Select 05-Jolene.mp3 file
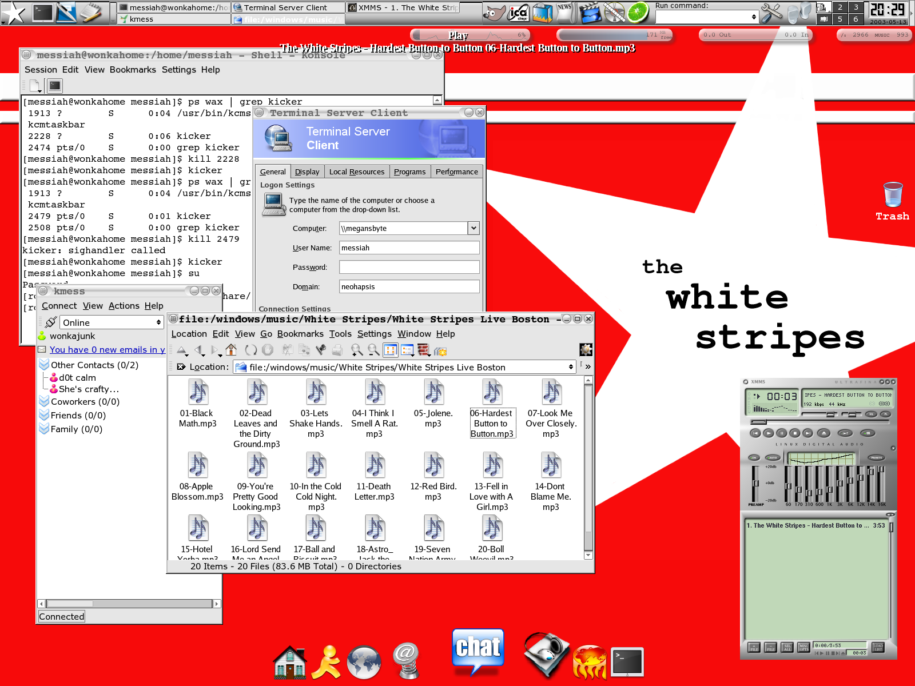The height and width of the screenshot is (686, 915). [433, 404]
